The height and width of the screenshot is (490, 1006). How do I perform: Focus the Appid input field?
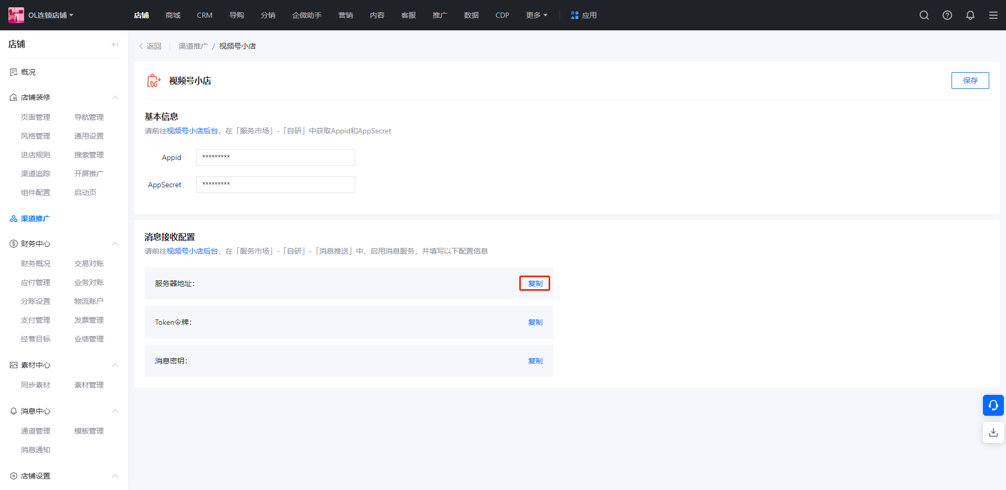click(x=276, y=157)
